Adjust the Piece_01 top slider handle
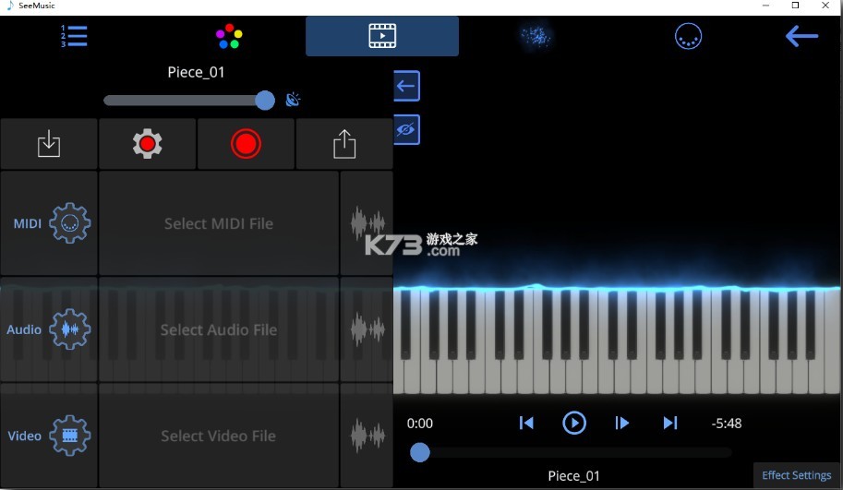This screenshot has width=843, height=490. 264,100
